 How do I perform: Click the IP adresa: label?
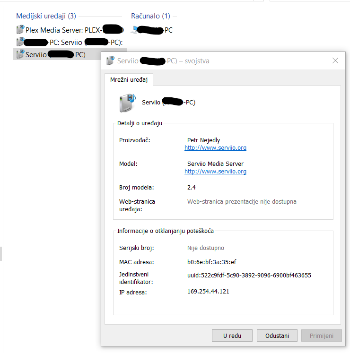[x=133, y=292]
